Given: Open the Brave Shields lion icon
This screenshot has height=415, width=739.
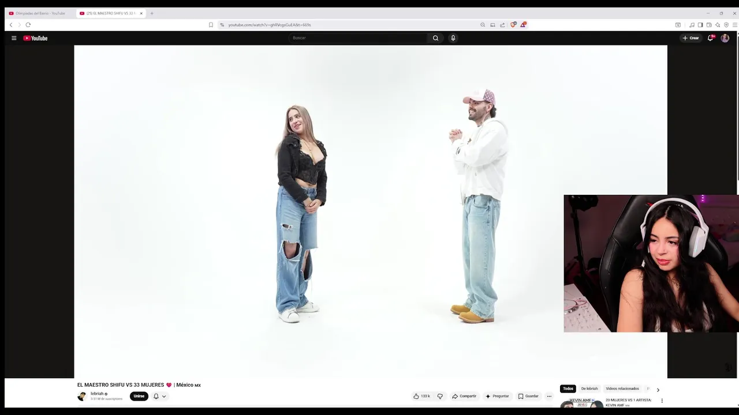Looking at the screenshot, I should click(513, 25).
